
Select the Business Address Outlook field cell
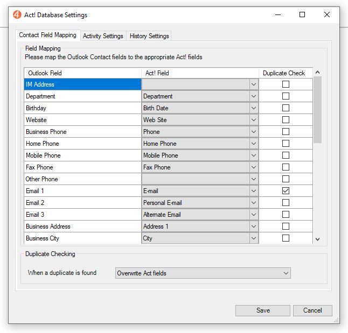(x=82, y=226)
